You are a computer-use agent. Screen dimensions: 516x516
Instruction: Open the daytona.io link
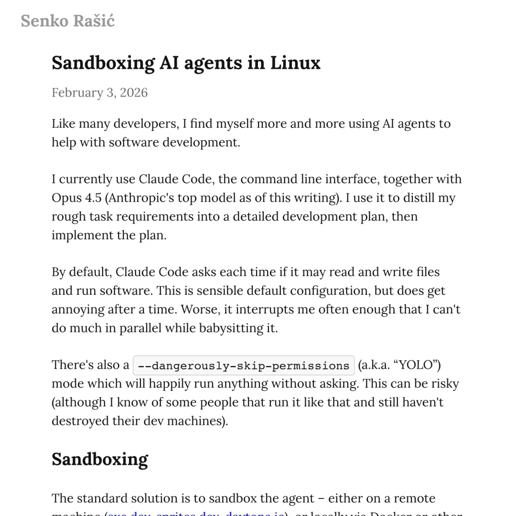coord(255,514)
